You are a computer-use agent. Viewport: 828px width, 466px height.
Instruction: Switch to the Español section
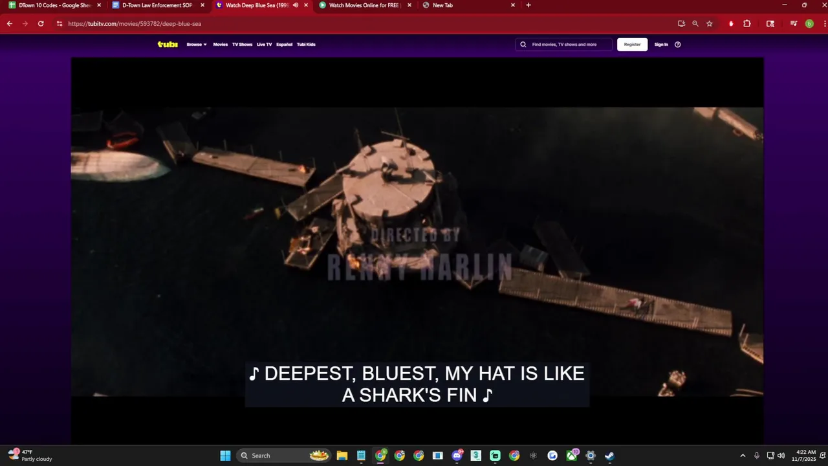click(x=284, y=45)
